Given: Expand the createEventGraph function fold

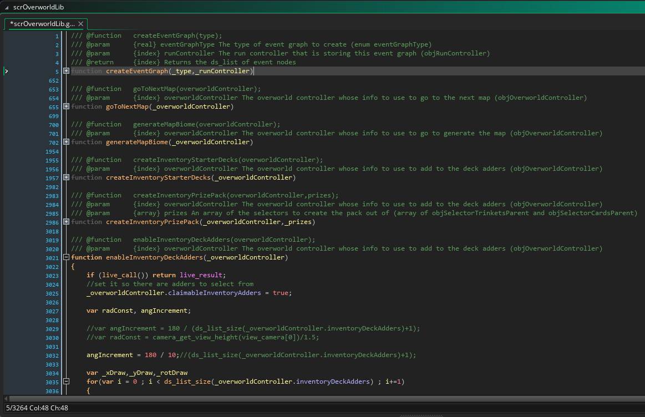Looking at the screenshot, I should pyautogui.click(x=67, y=71).
